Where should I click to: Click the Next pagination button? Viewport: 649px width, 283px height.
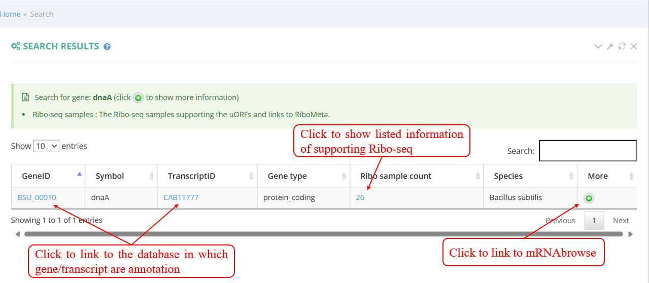point(621,221)
